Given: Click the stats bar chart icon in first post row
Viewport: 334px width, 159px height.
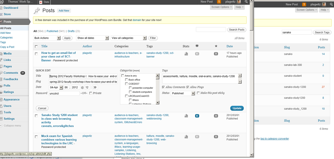Looking at the screenshot, I should tap(186, 54).
